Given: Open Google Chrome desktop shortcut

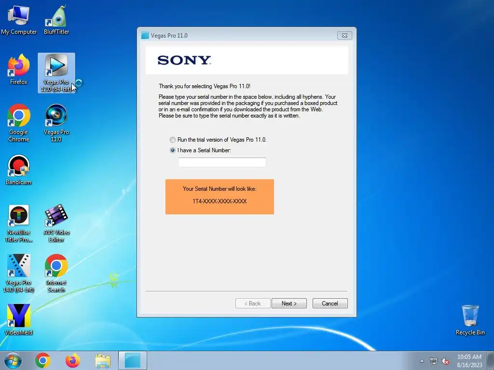Looking at the screenshot, I should [19, 123].
